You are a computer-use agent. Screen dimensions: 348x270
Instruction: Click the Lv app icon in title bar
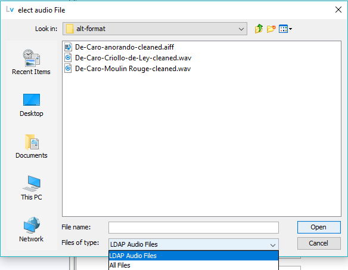[x=10, y=10]
